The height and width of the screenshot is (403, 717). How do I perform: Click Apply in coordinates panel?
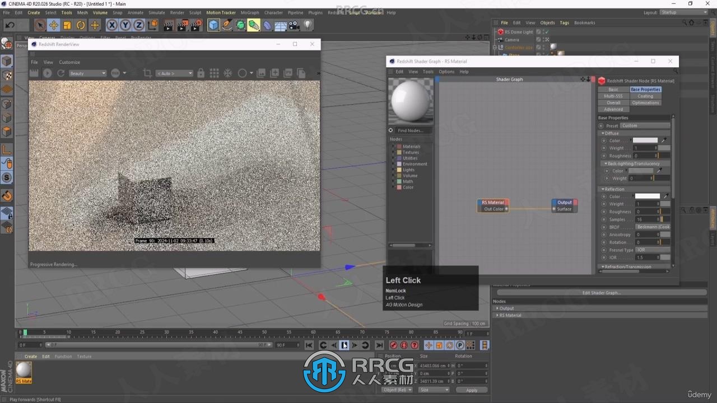tap(472, 390)
